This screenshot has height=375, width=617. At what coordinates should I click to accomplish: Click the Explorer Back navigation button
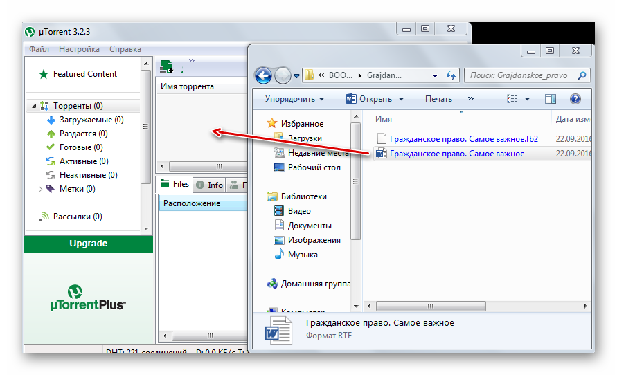(x=263, y=75)
